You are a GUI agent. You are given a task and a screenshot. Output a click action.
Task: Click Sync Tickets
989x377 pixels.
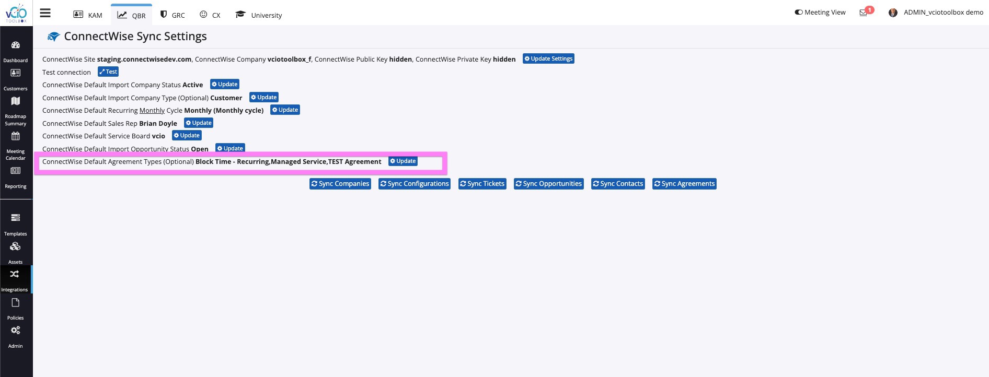(482, 184)
